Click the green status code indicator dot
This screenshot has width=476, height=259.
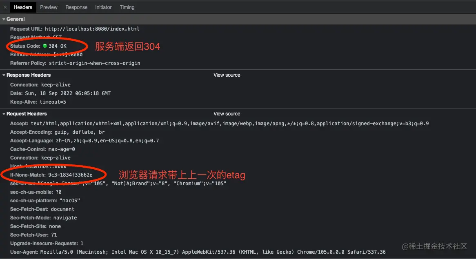point(45,46)
